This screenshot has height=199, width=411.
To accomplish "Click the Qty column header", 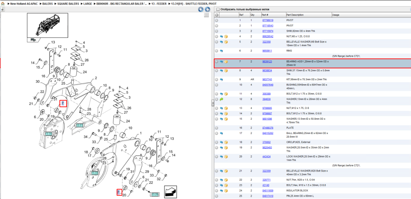I will (252, 15).
